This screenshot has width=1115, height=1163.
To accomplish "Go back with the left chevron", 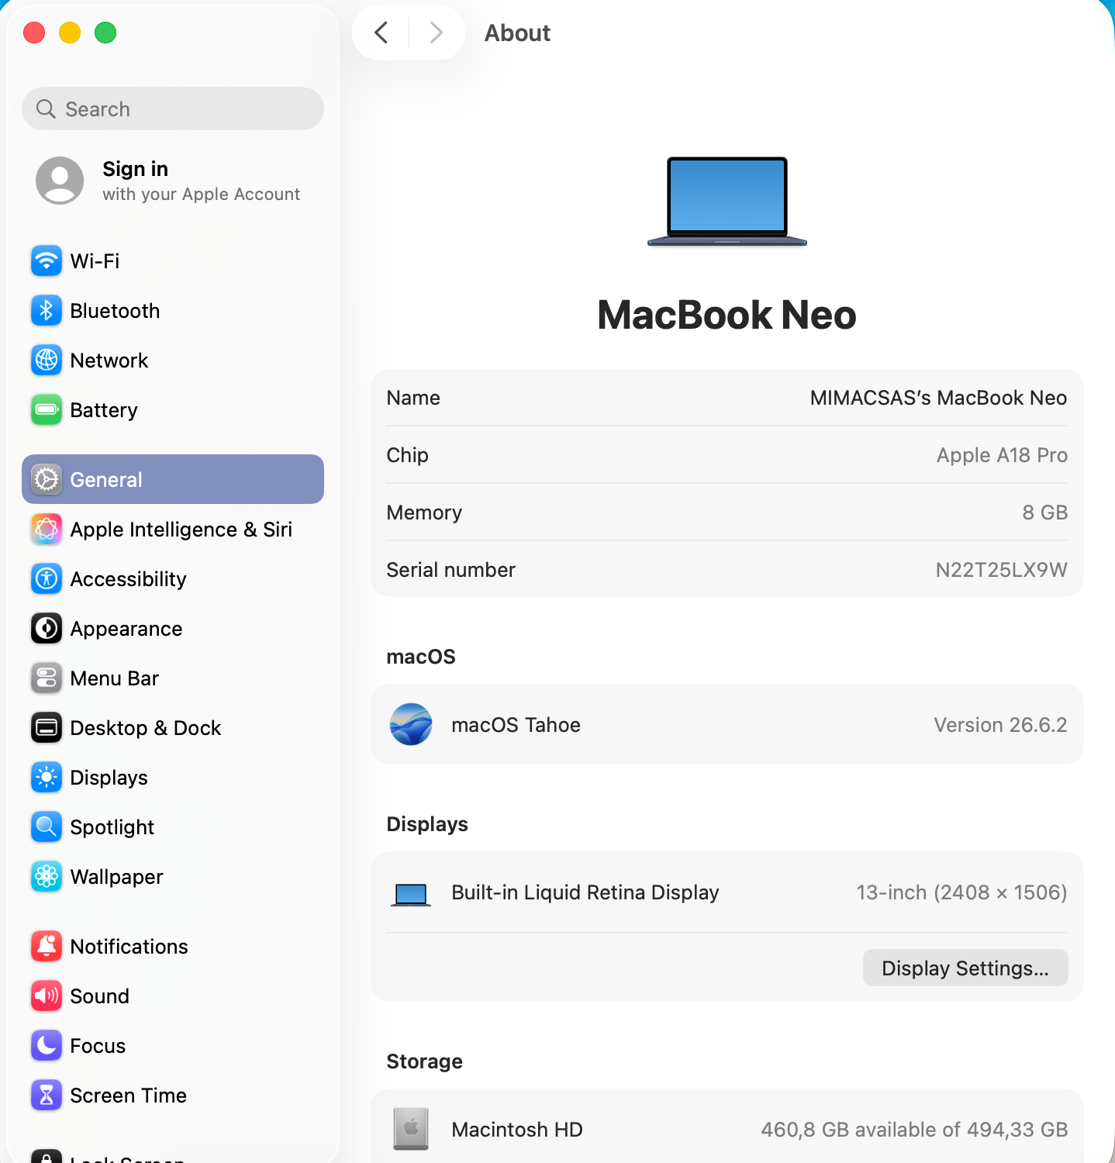I will click(381, 33).
